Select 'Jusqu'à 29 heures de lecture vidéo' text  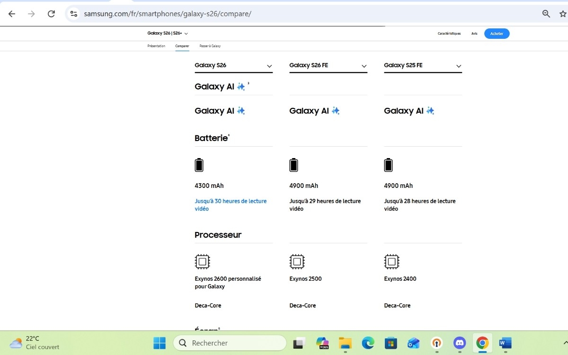tap(325, 205)
